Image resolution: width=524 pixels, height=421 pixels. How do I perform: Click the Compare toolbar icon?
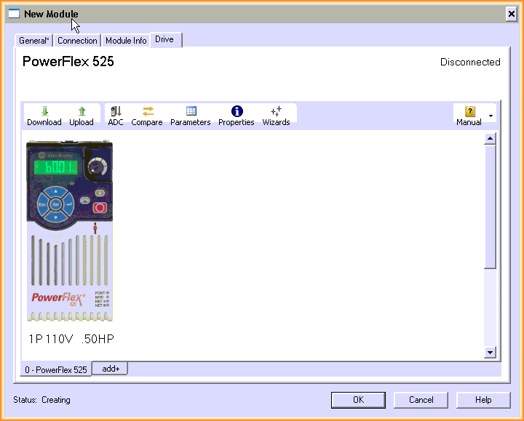click(x=147, y=112)
